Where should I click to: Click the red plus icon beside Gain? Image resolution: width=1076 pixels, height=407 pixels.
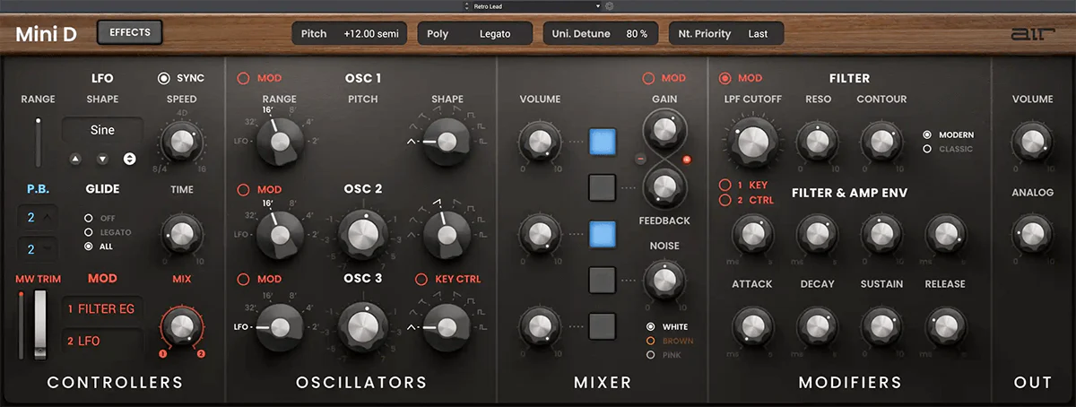687,160
